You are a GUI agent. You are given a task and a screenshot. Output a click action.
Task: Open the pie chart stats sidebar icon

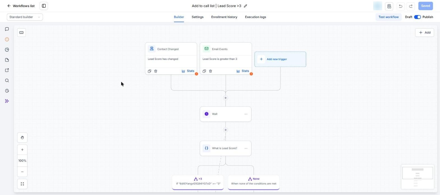tap(7, 50)
